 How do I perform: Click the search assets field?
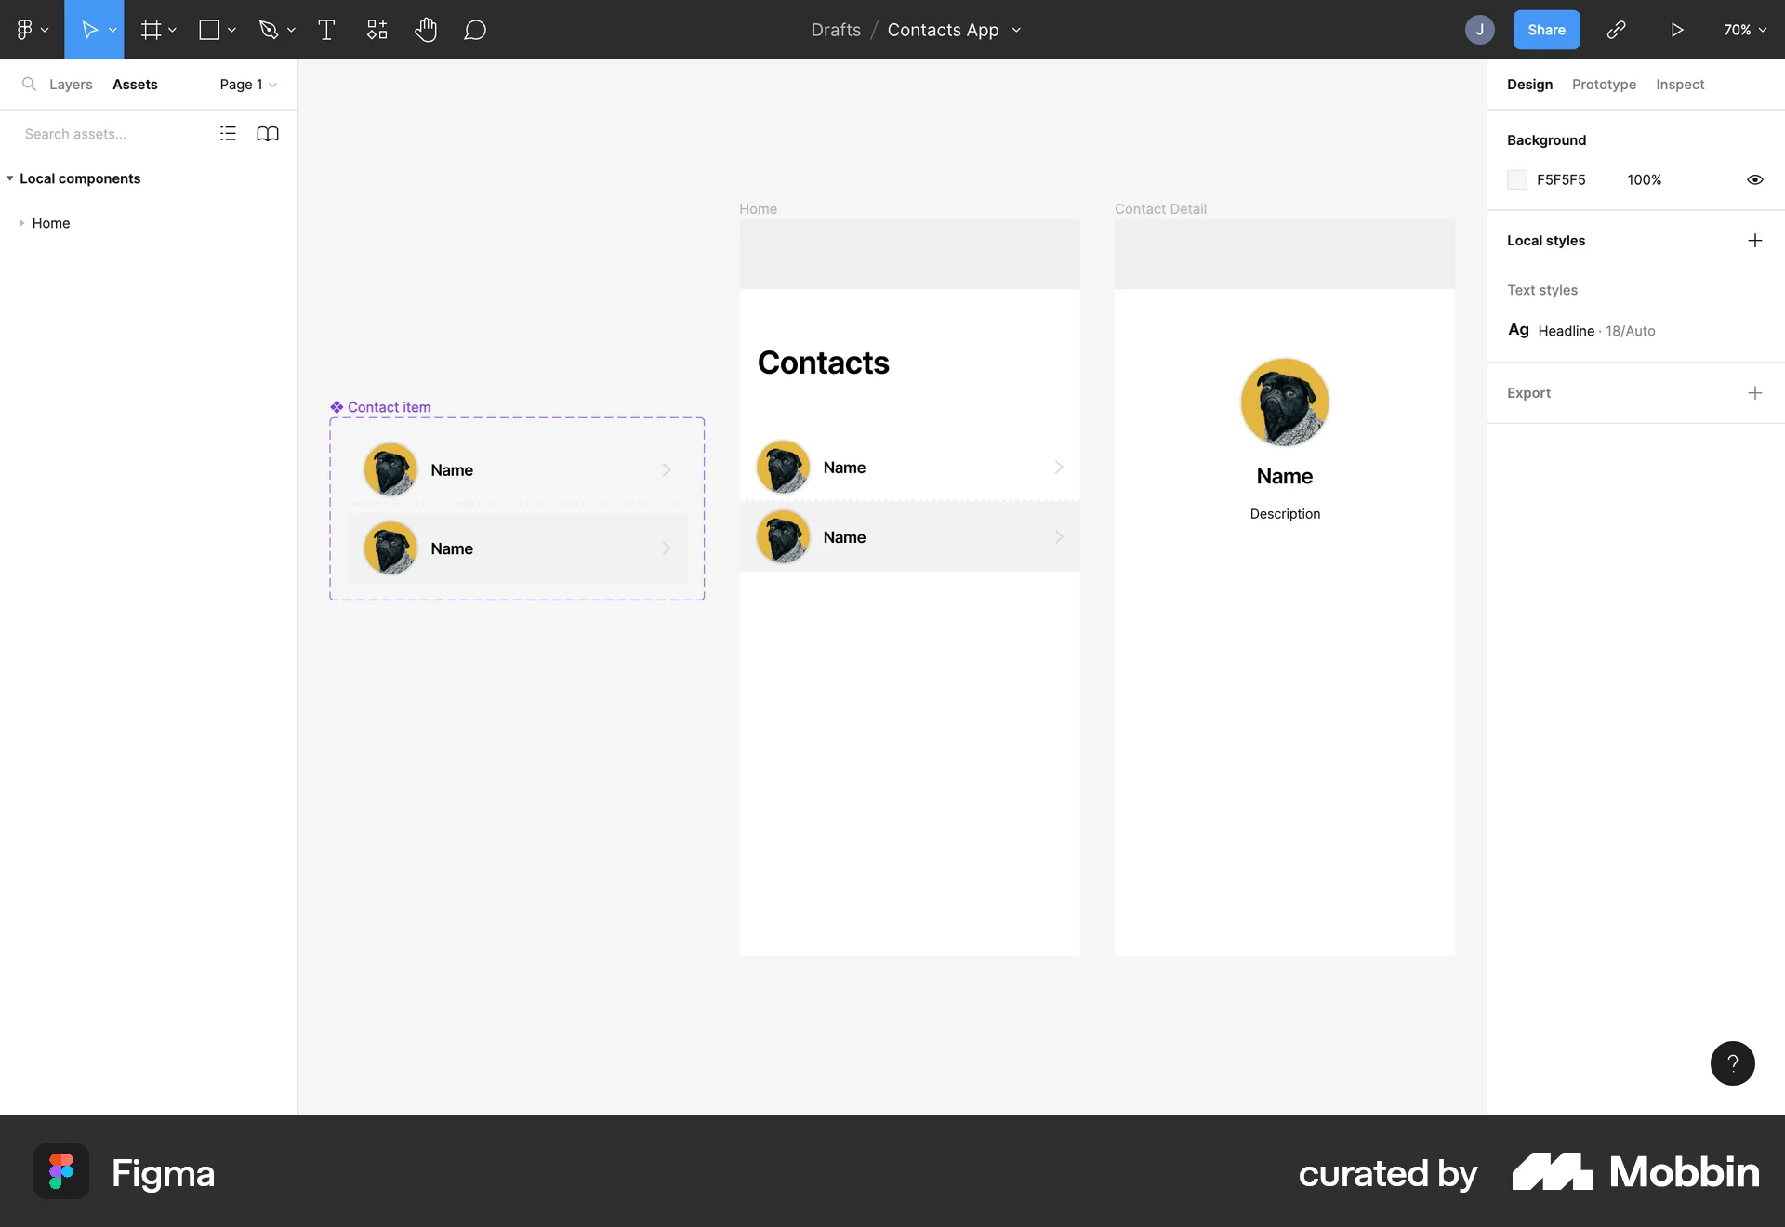tap(102, 133)
